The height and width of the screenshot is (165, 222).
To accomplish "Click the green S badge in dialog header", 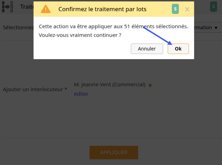I will coord(175,9).
